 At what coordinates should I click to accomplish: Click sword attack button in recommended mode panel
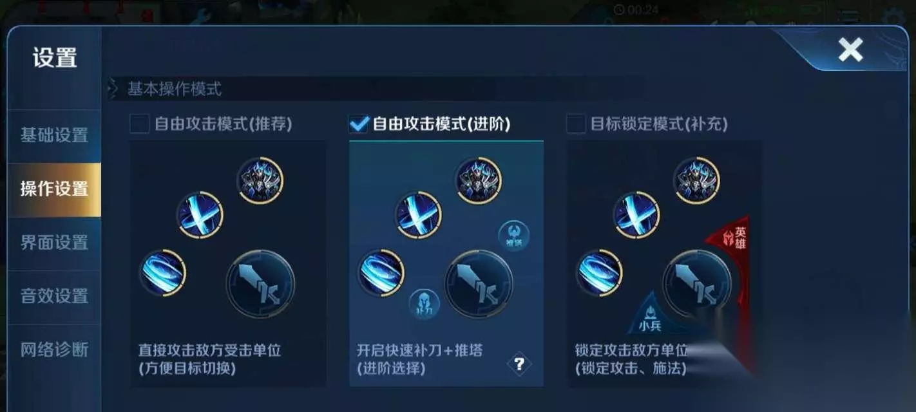tap(260, 284)
